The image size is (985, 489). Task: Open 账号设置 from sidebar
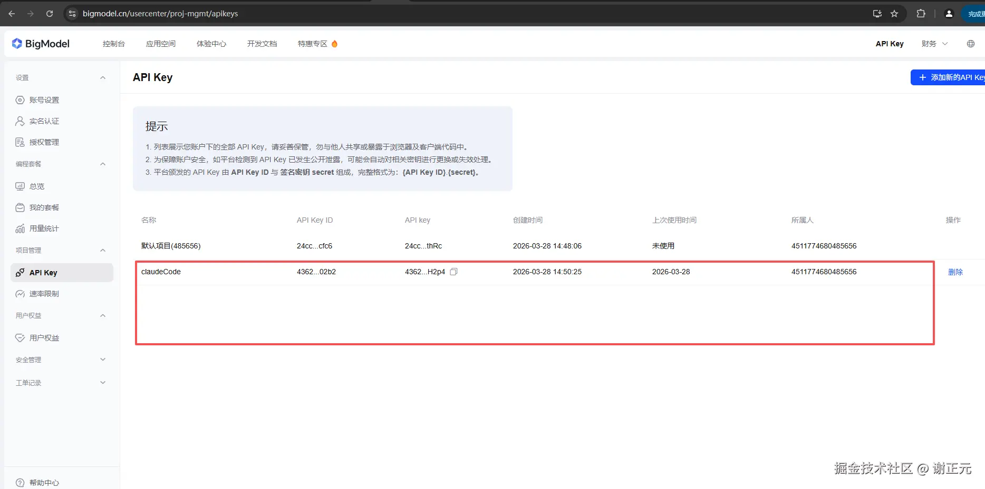coord(44,100)
